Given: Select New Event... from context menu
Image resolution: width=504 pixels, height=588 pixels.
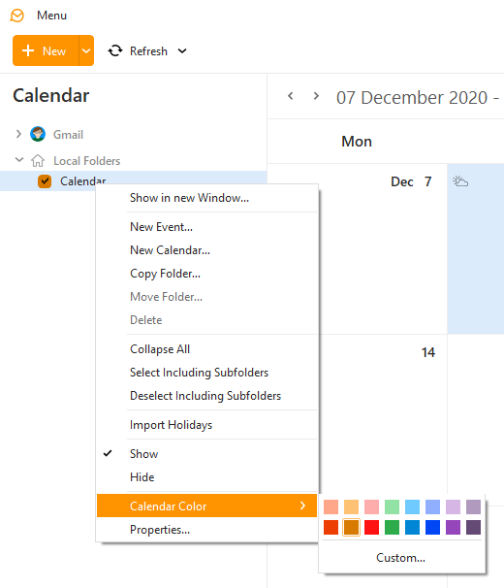Looking at the screenshot, I should click(206, 227).
